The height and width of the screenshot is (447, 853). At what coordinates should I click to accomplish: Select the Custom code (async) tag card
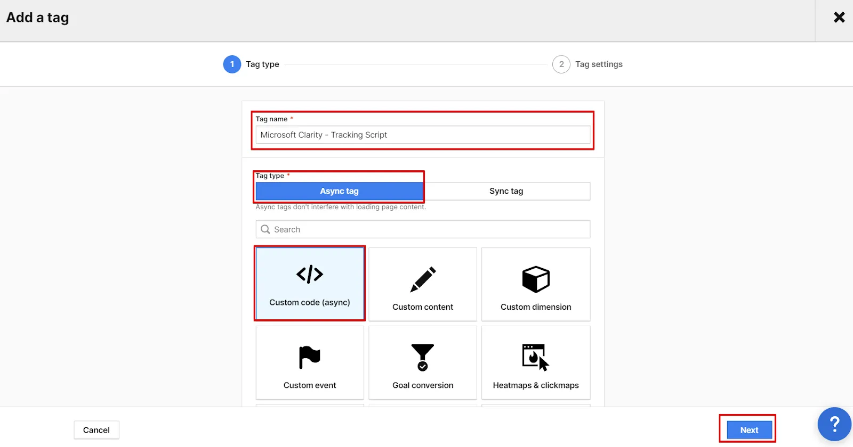click(x=310, y=284)
